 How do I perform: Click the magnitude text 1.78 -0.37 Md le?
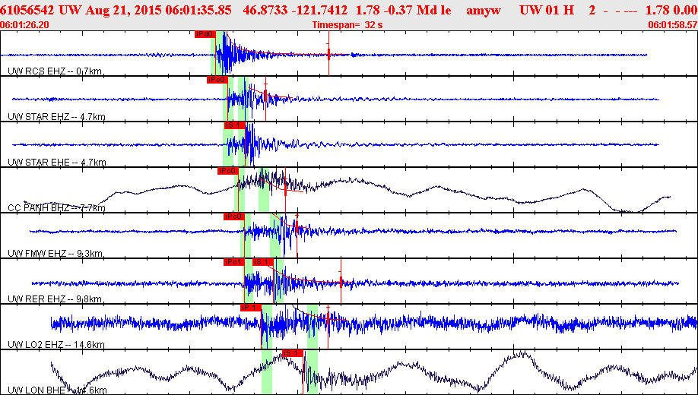coord(403,10)
